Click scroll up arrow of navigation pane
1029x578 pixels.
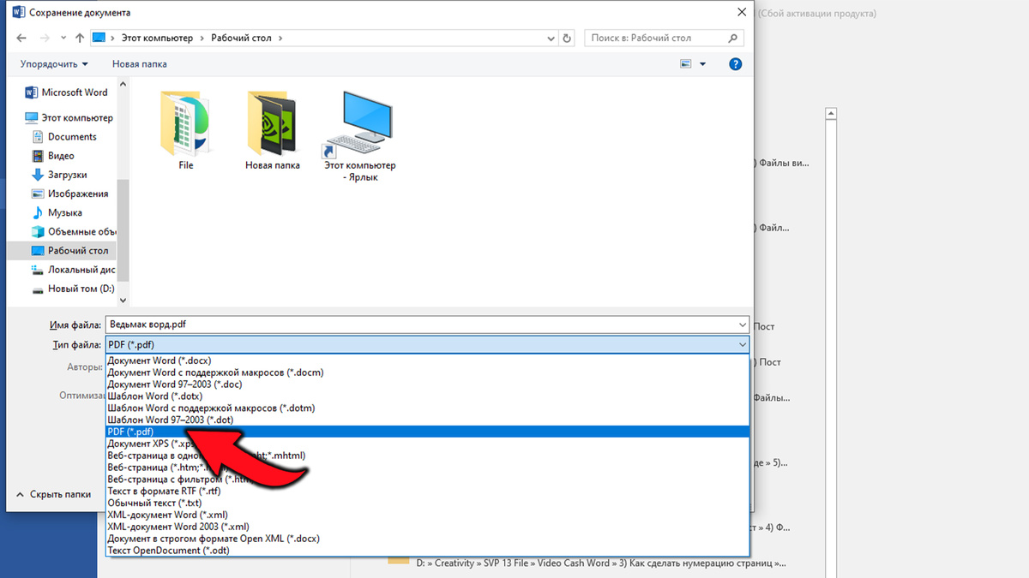[123, 85]
